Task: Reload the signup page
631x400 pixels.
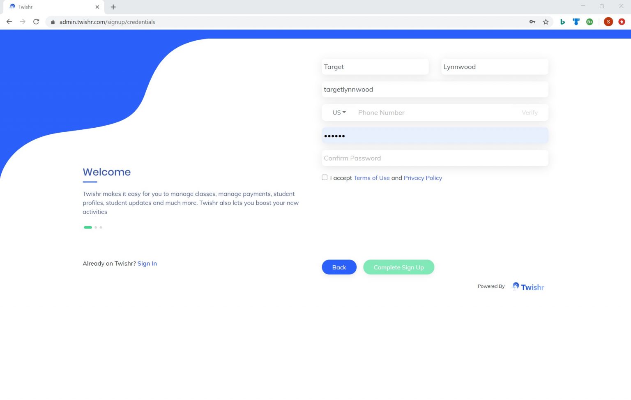Action: click(x=36, y=22)
